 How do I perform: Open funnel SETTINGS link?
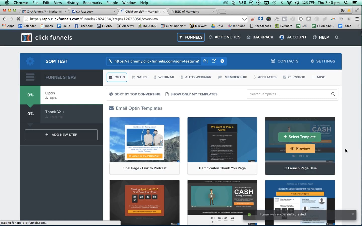pos(323,61)
